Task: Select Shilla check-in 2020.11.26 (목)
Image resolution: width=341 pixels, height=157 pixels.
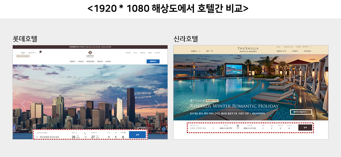Action: 226,128
